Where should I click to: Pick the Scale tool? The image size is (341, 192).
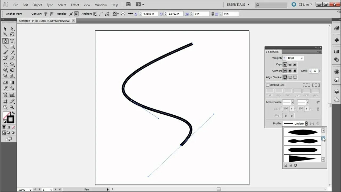click(x=12, y=65)
